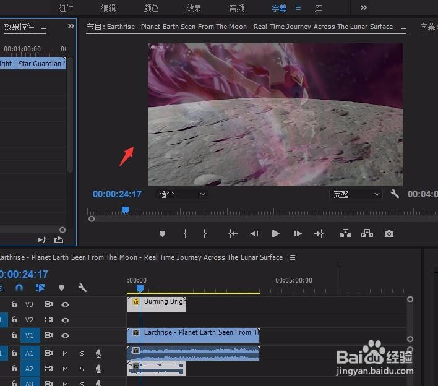Mute track A2
The image size is (438, 386).
(65, 369)
